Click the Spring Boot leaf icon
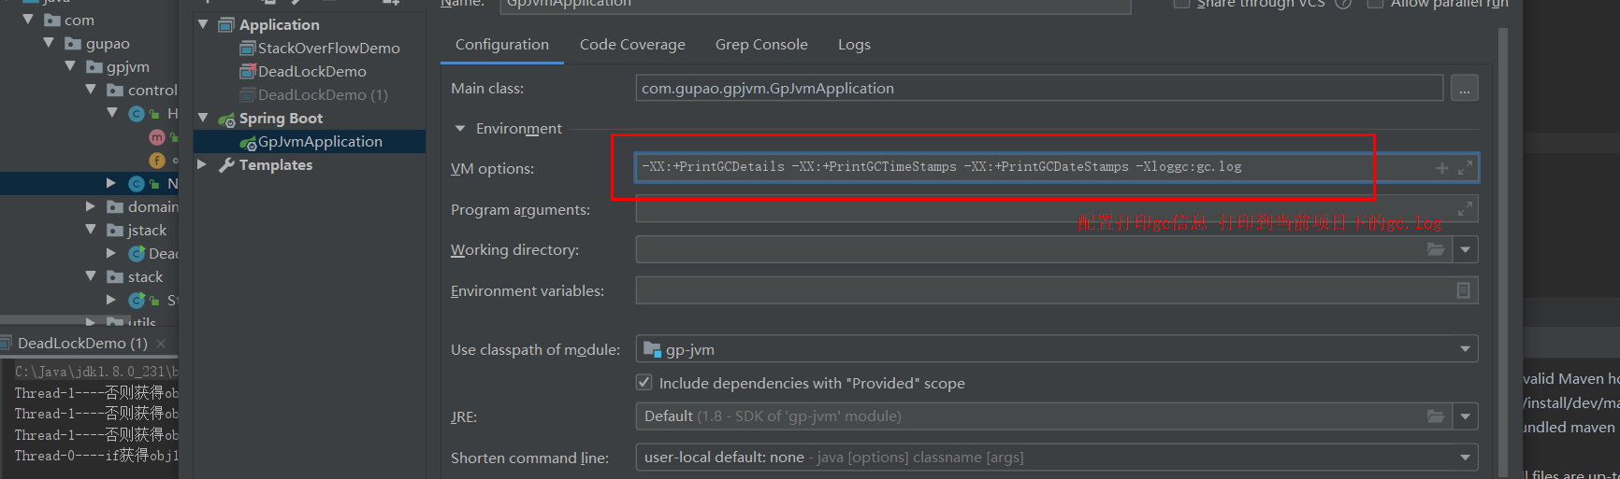Viewport: 1620px width, 479px height. coord(226,120)
